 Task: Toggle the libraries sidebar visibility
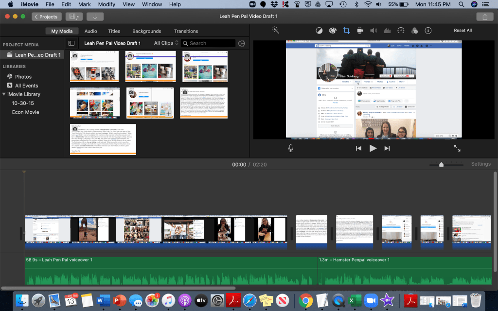pyautogui.click(x=71, y=43)
